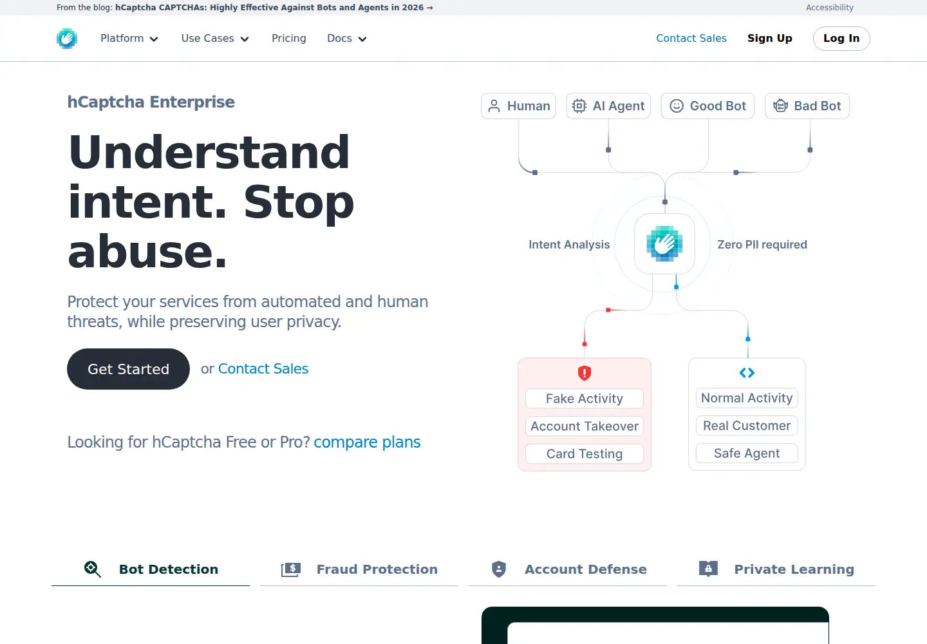Open Contact Sales in the top navigation
The width and height of the screenshot is (927, 644).
coord(691,39)
